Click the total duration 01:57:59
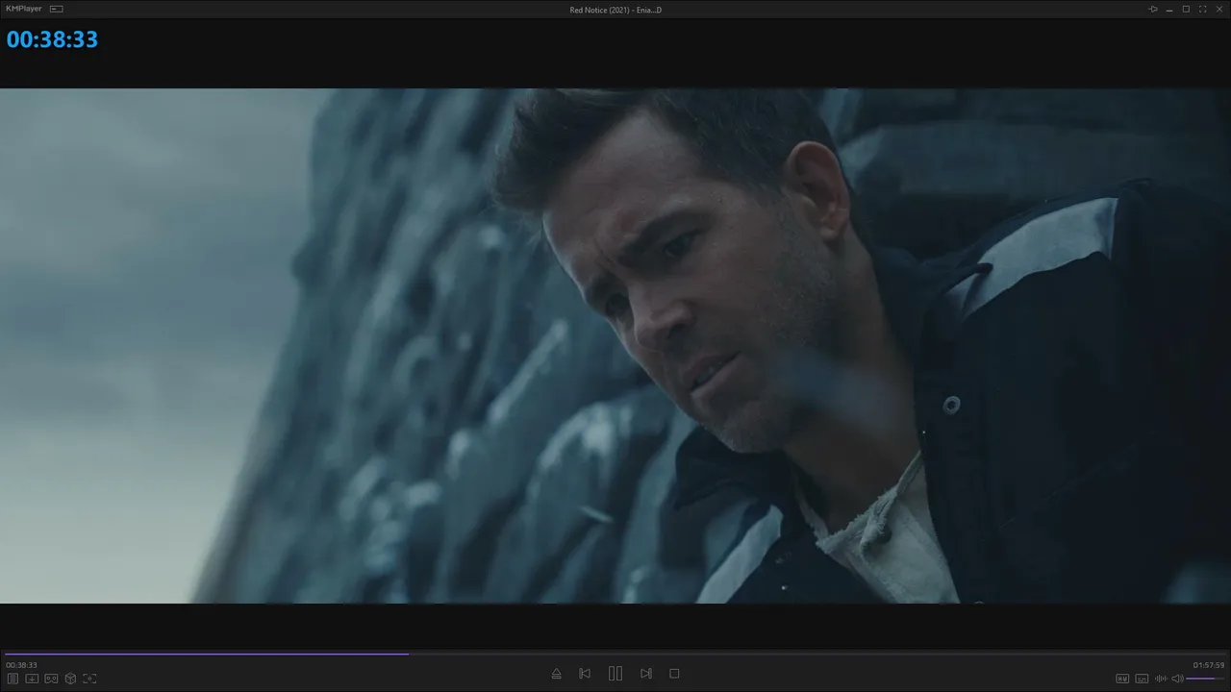Image resolution: width=1231 pixels, height=692 pixels. coord(1209,665)
